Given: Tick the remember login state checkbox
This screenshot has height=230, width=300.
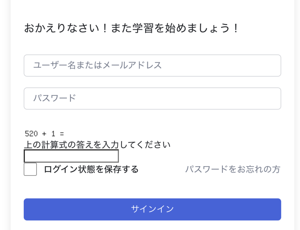Looking at the screenshot, I should tap(30, 169).
